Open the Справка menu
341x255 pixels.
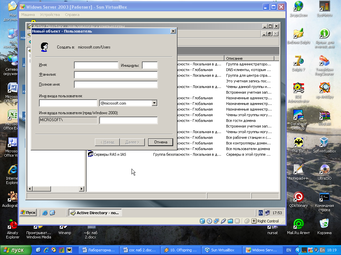click(72, 15)
